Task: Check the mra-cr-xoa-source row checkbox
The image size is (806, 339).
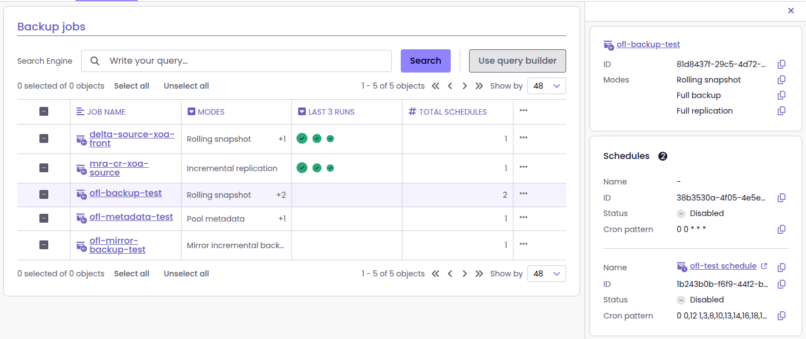Action: (x=44, y=168)
